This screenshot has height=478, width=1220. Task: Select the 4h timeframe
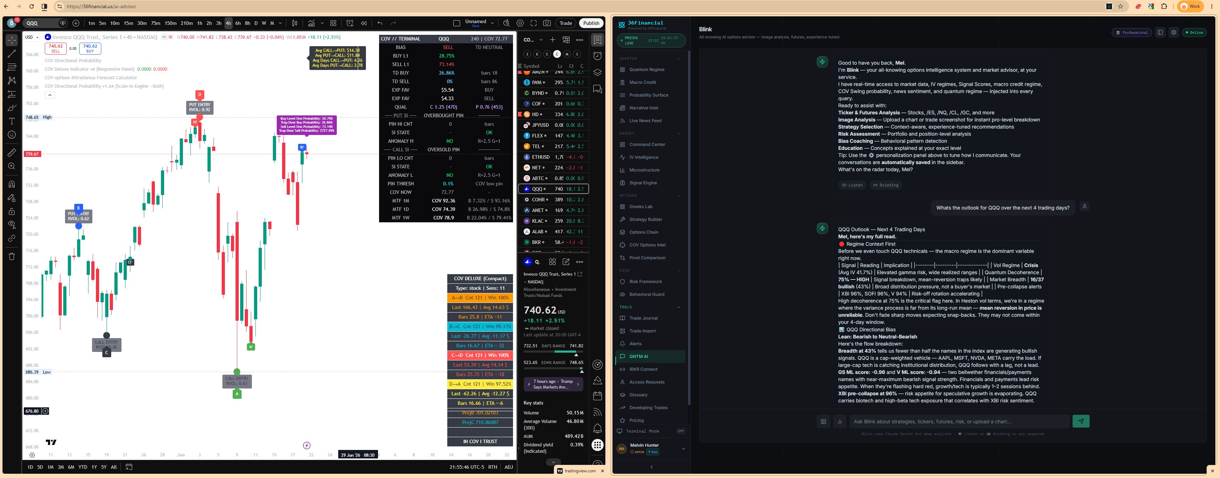228,23
